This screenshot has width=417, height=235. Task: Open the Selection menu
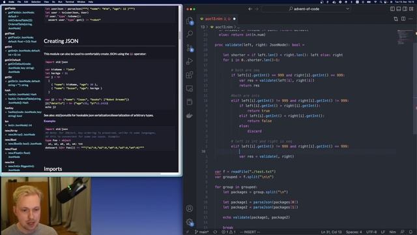coord(36,1)
